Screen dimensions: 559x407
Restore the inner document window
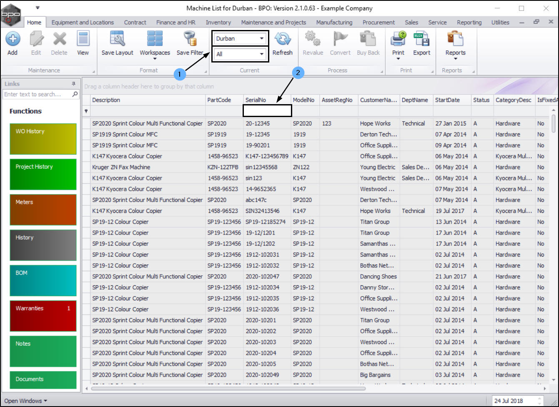point(536,22)
